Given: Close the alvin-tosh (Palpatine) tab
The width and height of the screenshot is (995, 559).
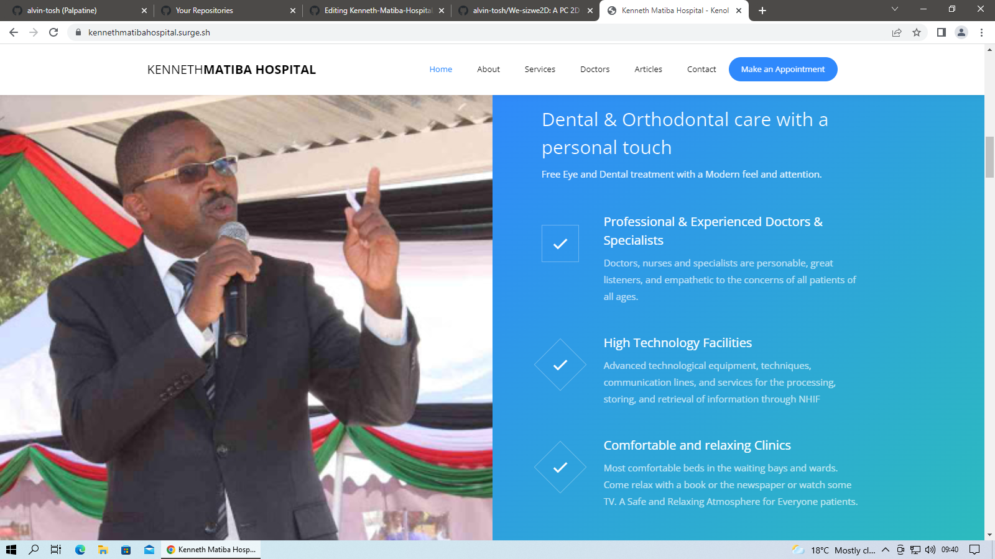Looking at the screenshot, I should coord(144,11).
